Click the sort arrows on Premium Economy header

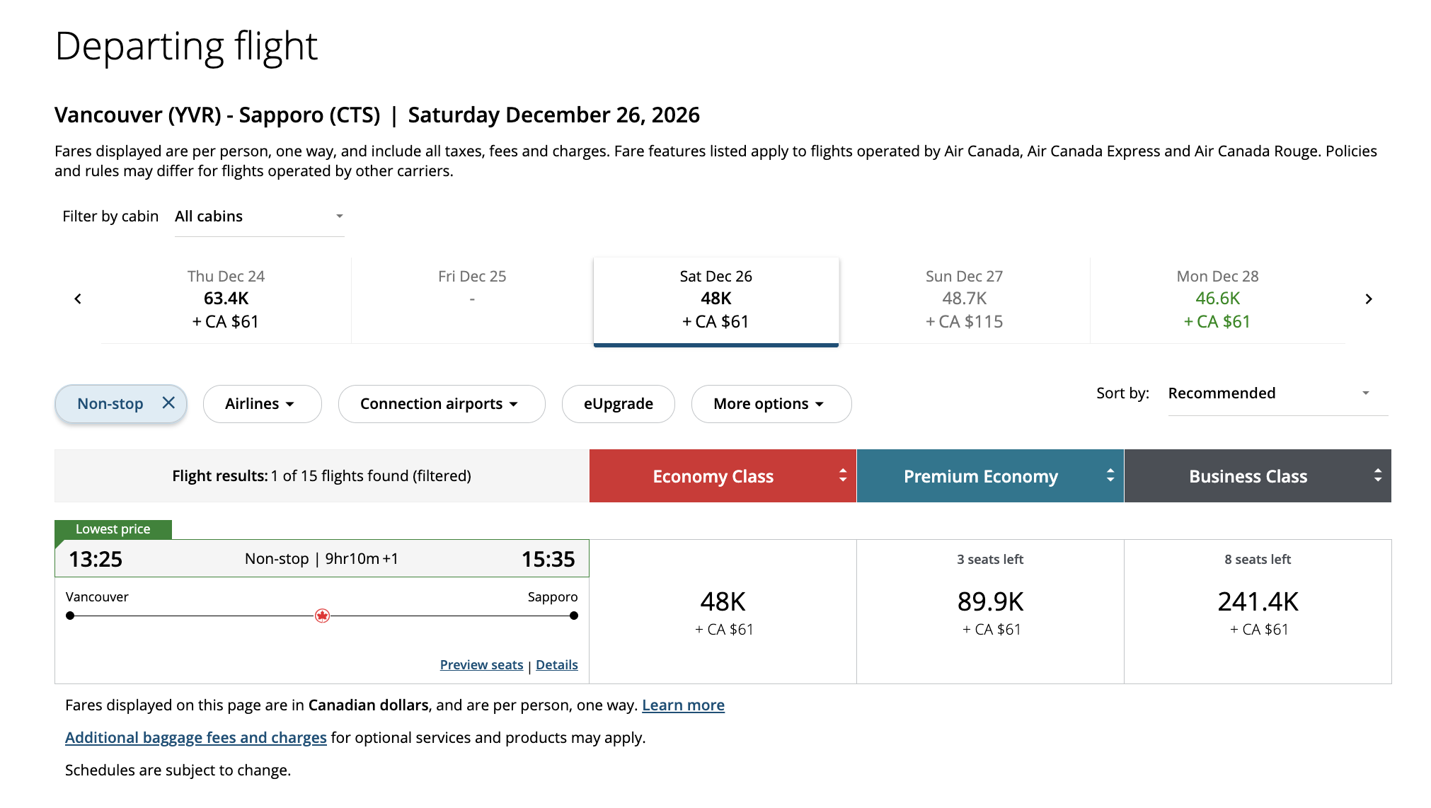click(x=1110, y=475)
